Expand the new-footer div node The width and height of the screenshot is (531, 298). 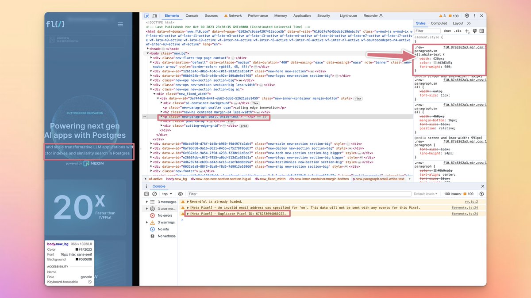(x=151, y=170)
